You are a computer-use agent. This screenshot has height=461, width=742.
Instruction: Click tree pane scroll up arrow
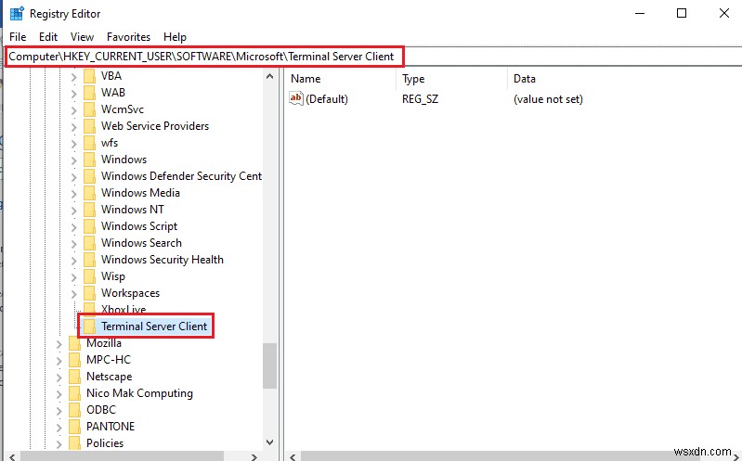click(x=269, y=76)
